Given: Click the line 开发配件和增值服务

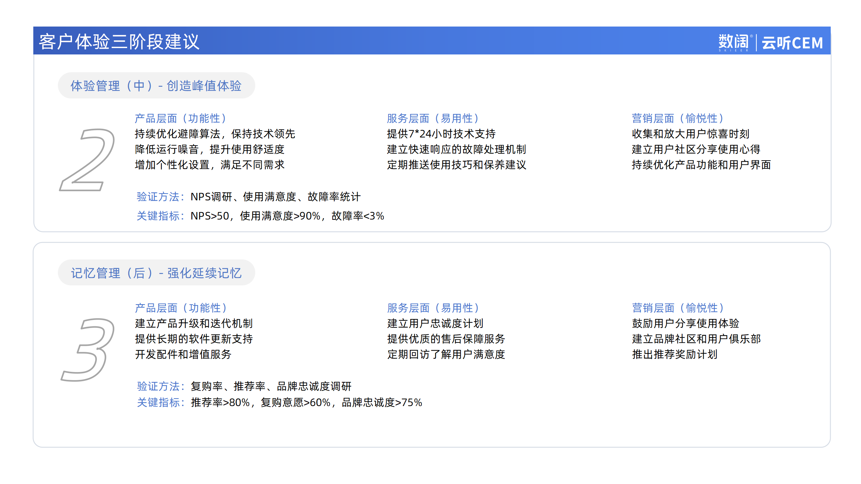Looking at the screenshot, I should [x=183, y=354].
